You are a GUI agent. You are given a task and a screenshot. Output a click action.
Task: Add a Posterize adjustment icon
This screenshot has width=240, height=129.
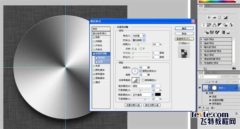click(212, 32)
